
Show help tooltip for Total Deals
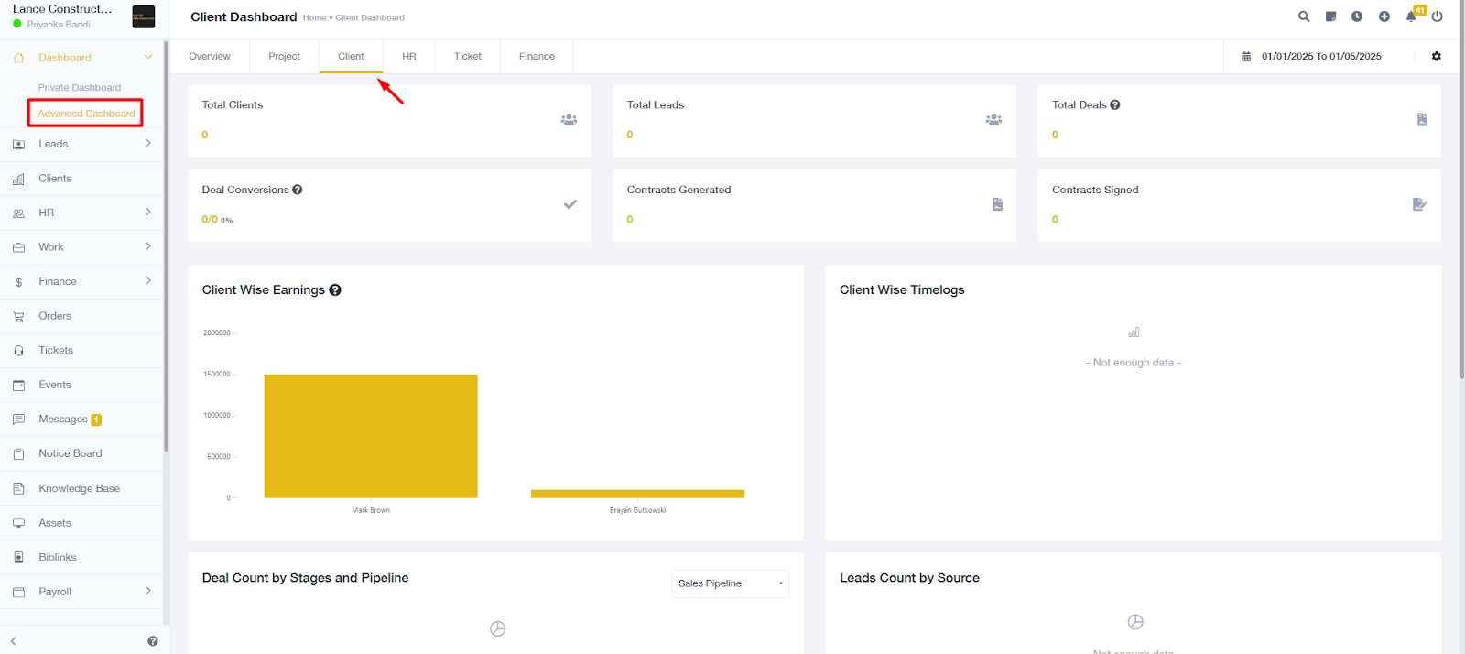pyautogui.click(x=1115, y=105)
